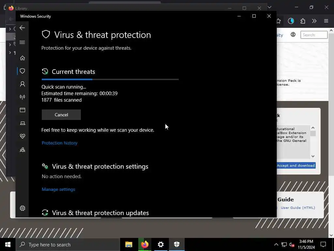Click the Current threats heading
334x251 pixels.
tap(73, 72)
